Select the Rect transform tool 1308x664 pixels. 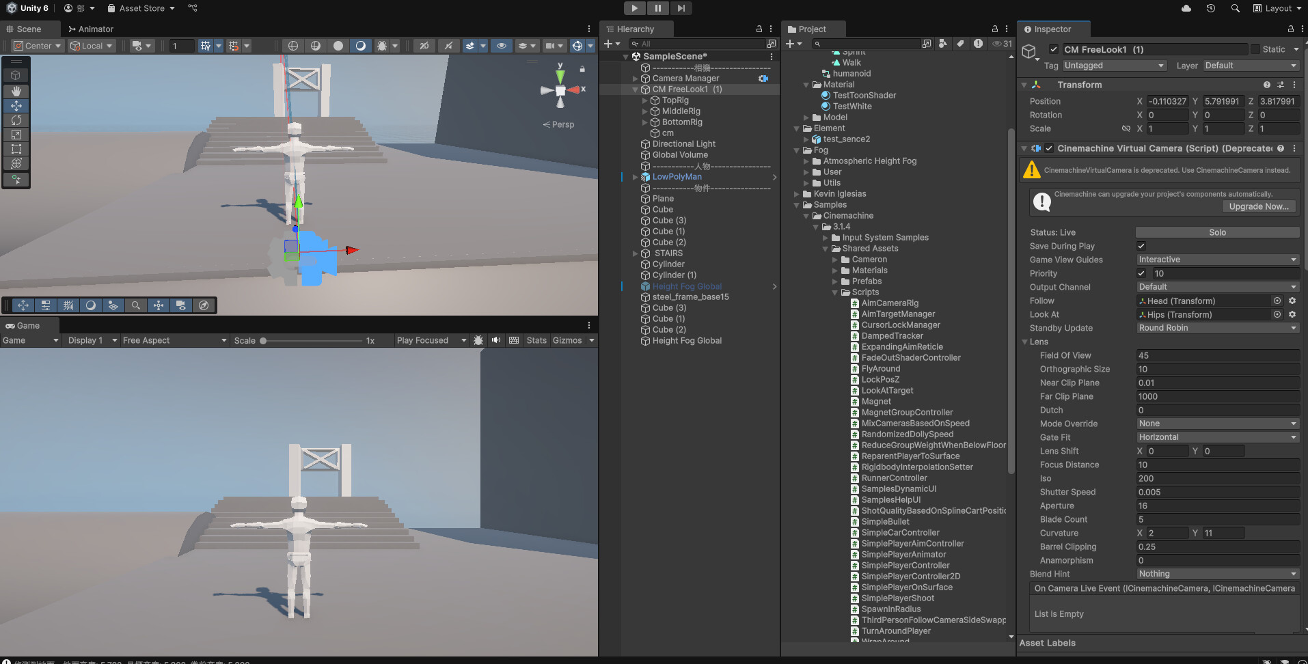point(16,149)
